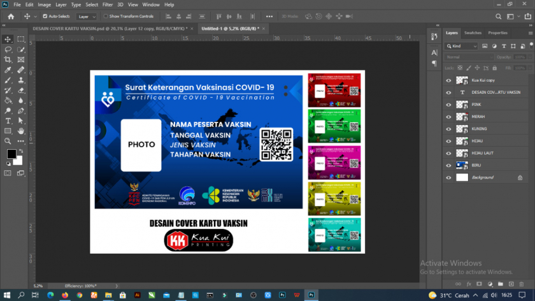Select the Crop tool
This screenshot has height=301, width=535.
(x=8, y=60)
